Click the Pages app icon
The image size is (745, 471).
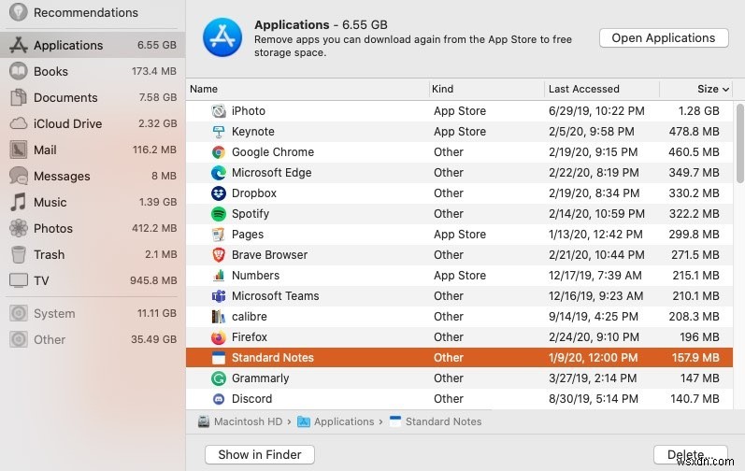[x=219, y=235]
